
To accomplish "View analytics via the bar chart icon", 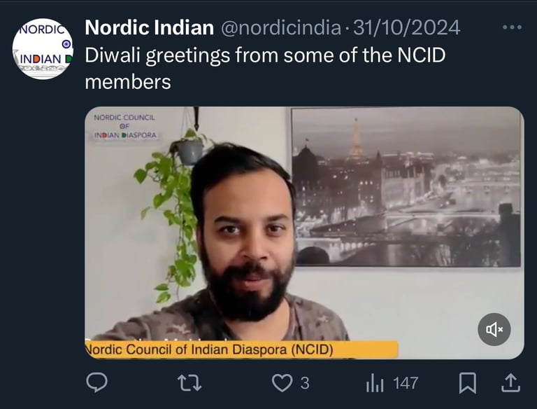I will [375, 383].
